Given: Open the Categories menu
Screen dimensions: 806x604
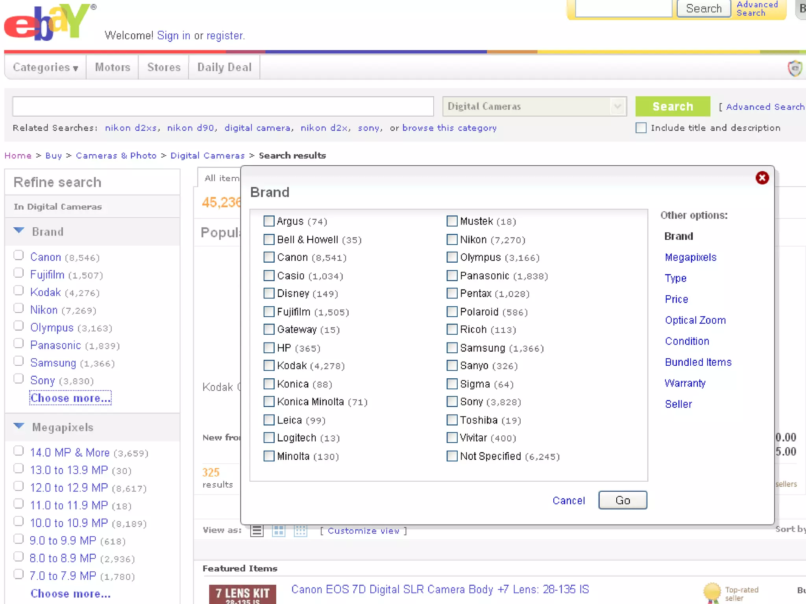Looking at the screenshot, I should 46,67.
